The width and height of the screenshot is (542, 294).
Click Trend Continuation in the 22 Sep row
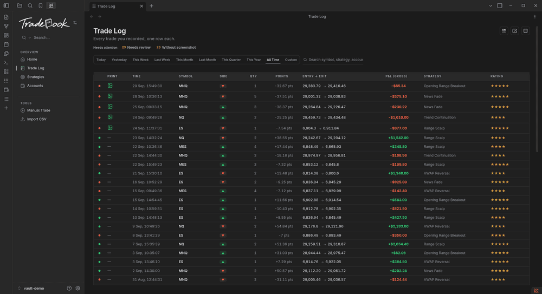(440, 155)
